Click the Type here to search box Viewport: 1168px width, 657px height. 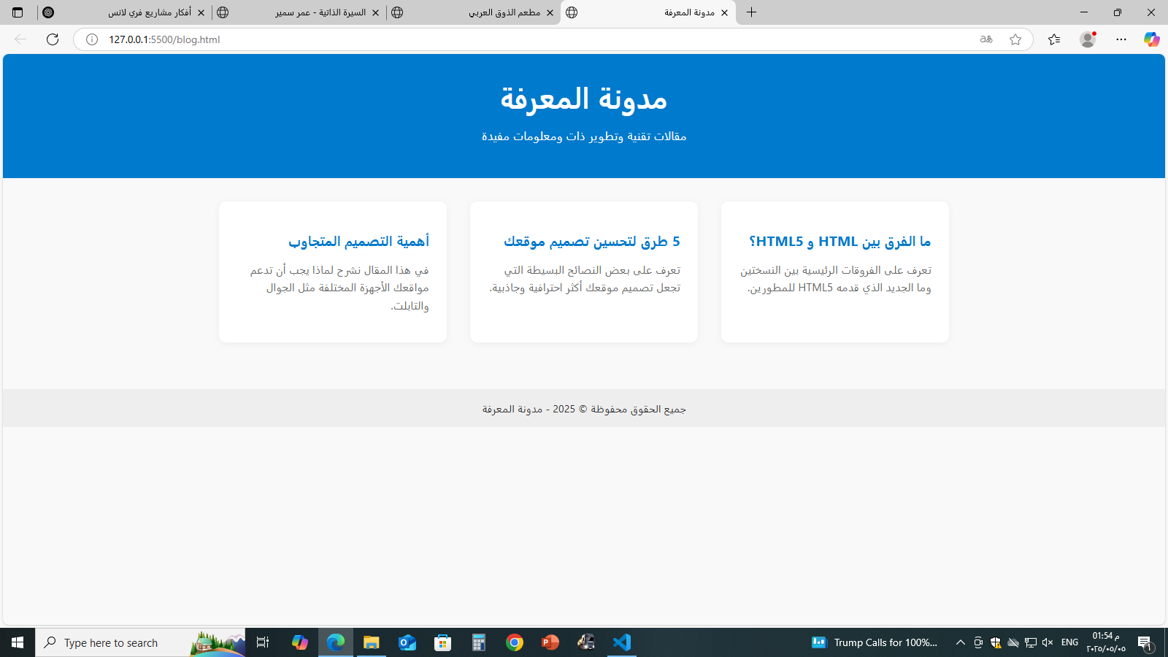140,642
